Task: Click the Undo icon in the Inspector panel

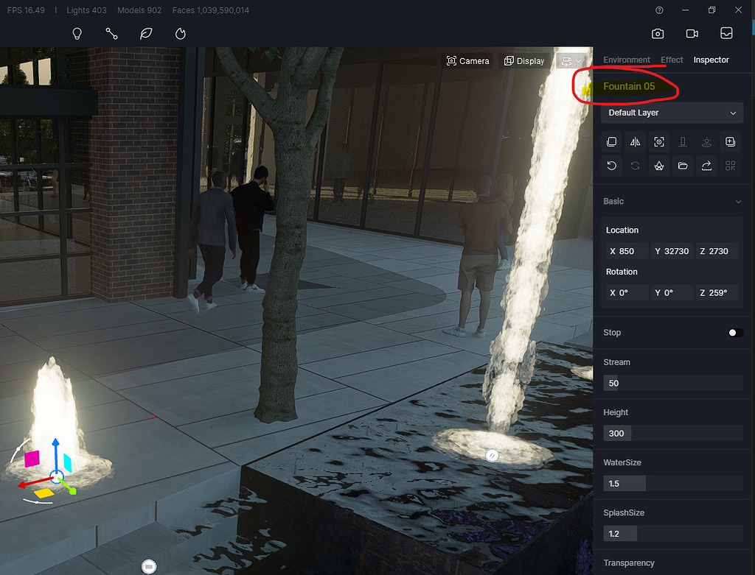Action: click(611, 165)
